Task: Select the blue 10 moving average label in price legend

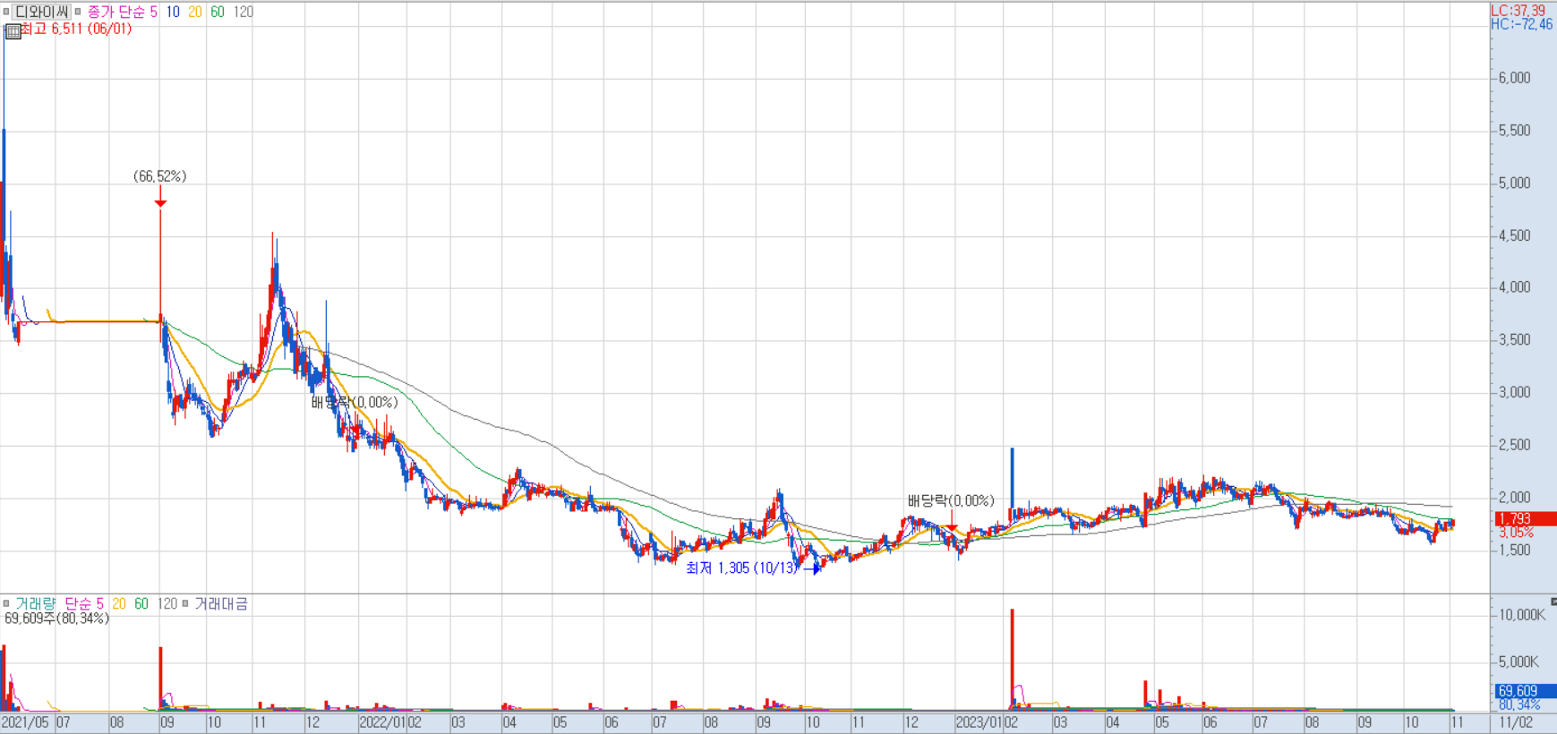Action: click(x=173, y=13)
